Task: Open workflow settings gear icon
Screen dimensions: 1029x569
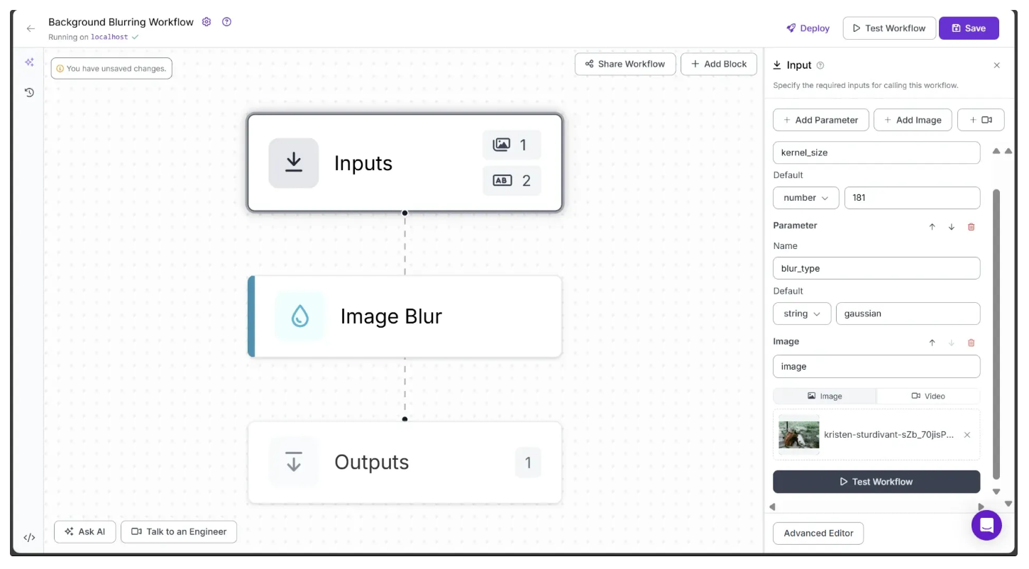Action: tap(207, 22)
